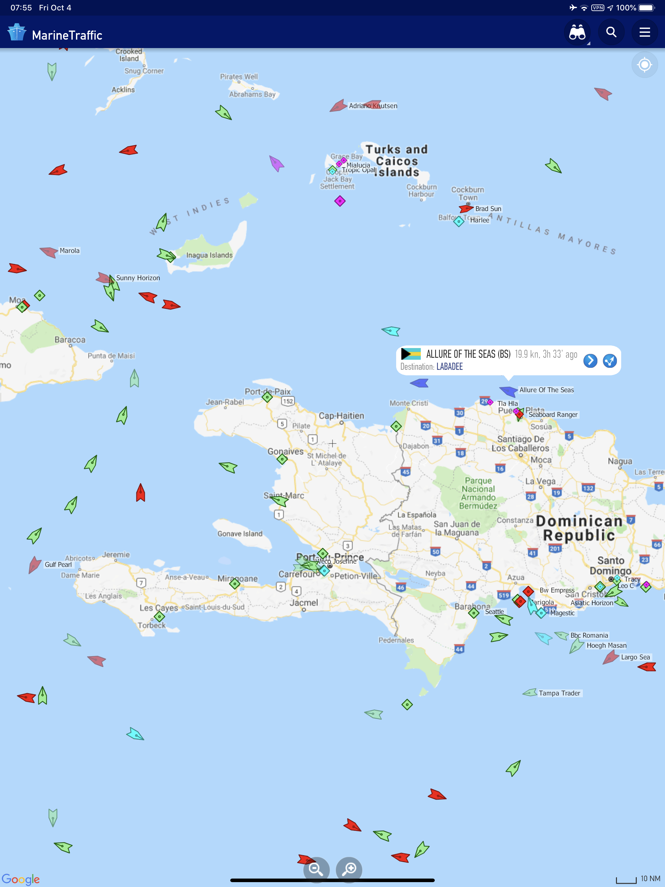
Task: Select the Tampa Trader vessel marker
Action: [530, 693]
